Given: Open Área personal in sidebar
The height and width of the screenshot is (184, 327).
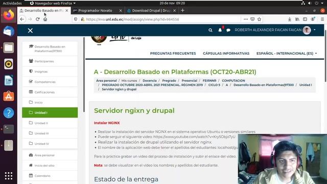Looking at the screenshot, I should click(50, 155).
